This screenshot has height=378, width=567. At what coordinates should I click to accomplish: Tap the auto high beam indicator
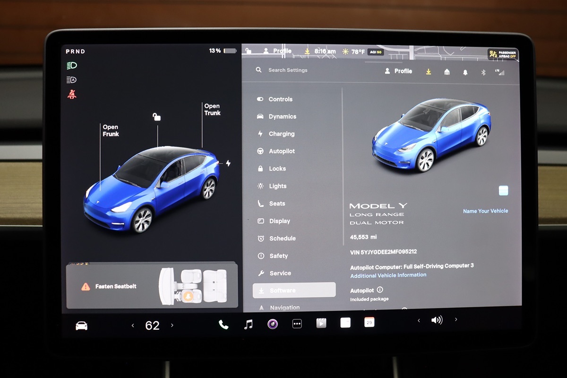[71, 80]
